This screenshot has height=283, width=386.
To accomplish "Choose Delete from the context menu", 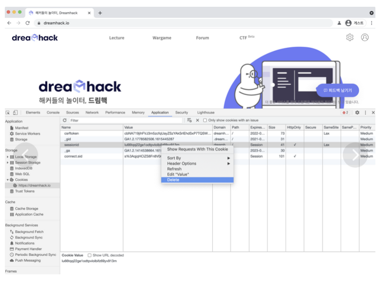I will (197, 180).
